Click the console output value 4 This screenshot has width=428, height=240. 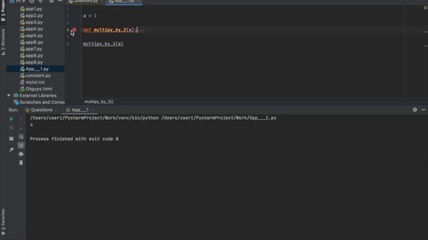tap(31, 125)
